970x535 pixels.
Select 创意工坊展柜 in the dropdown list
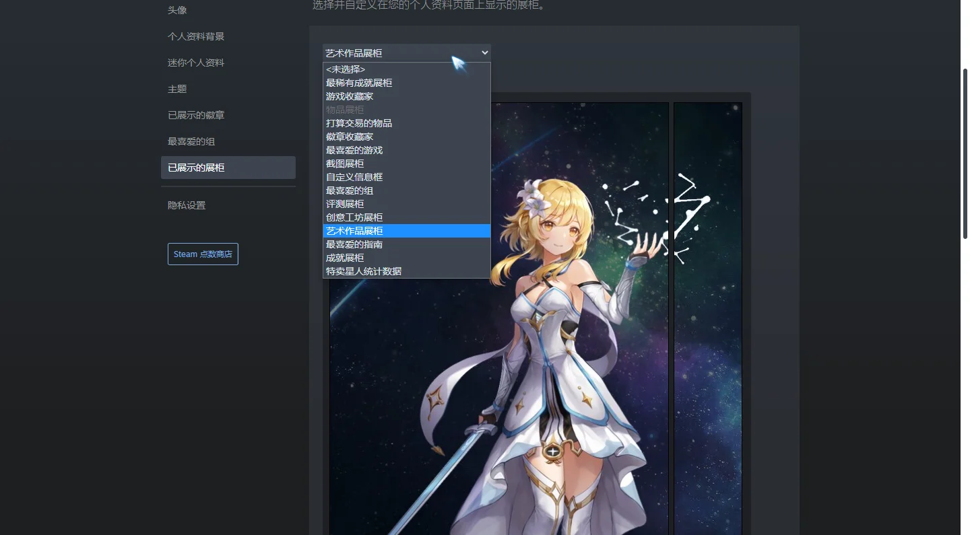(x=407, y=217)
